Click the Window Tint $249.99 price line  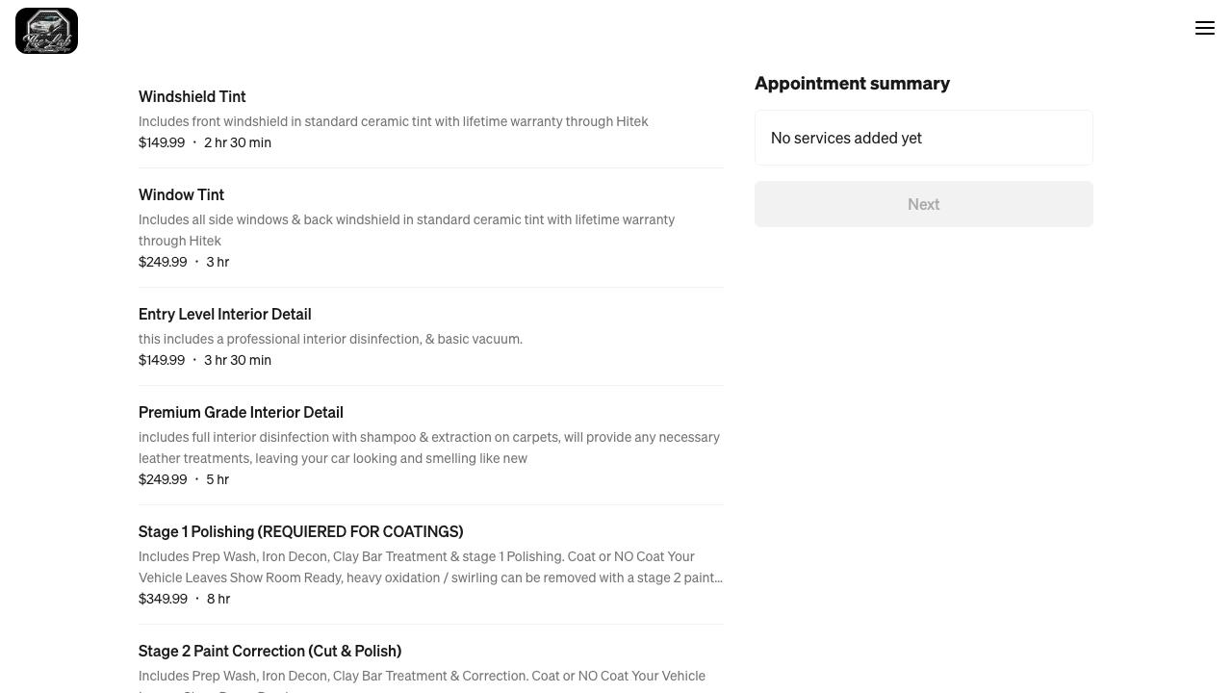click(184, 262)
